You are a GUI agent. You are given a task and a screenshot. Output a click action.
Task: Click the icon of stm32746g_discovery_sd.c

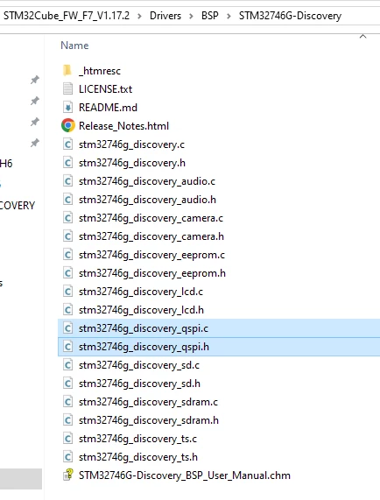click(67, 365)
